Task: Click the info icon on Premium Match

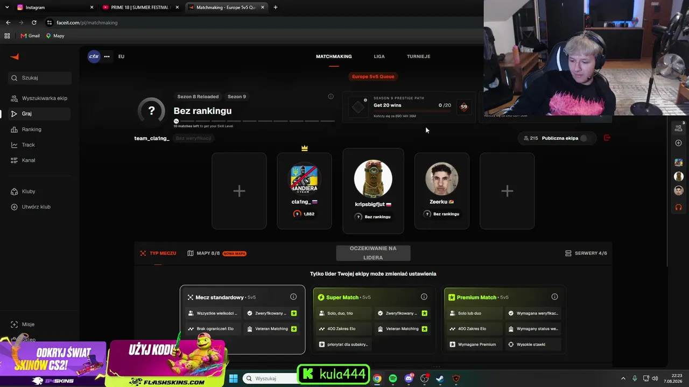Action: 554,297
